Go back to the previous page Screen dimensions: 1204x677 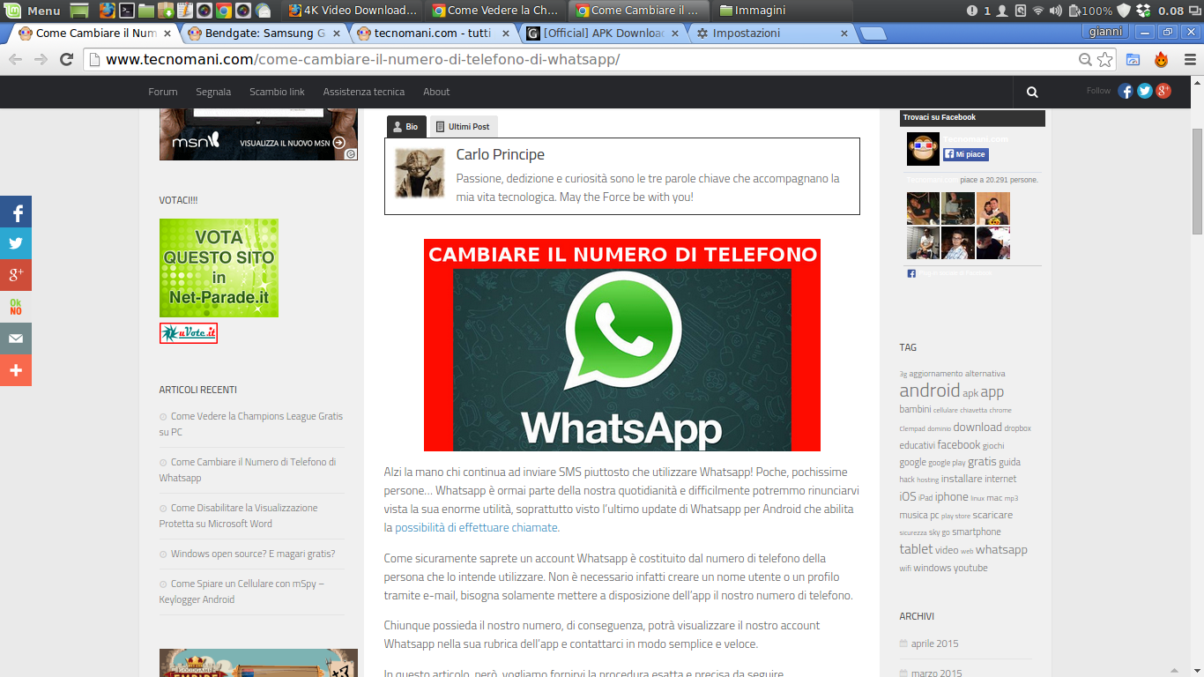pyautogui.click(x=15, y=59)
